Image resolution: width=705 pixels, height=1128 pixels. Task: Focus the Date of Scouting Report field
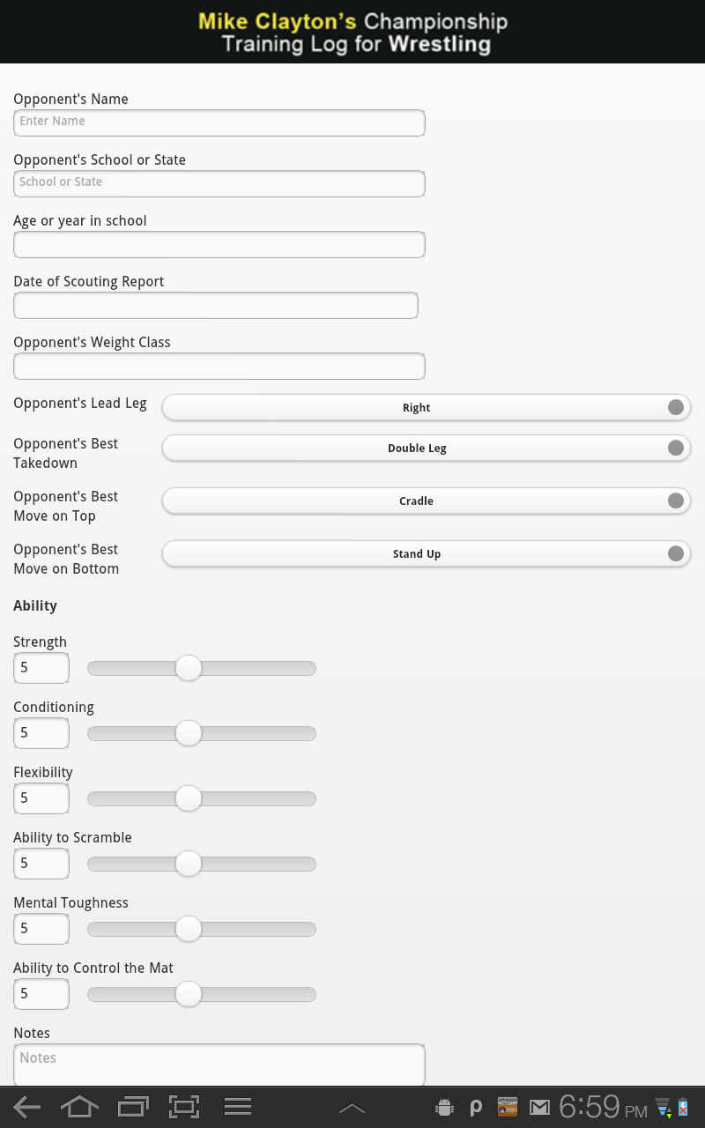coord(216,305)
